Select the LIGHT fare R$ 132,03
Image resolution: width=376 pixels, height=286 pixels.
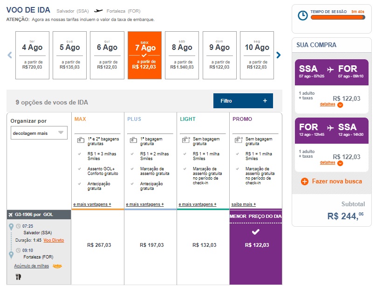pos(205,245)
